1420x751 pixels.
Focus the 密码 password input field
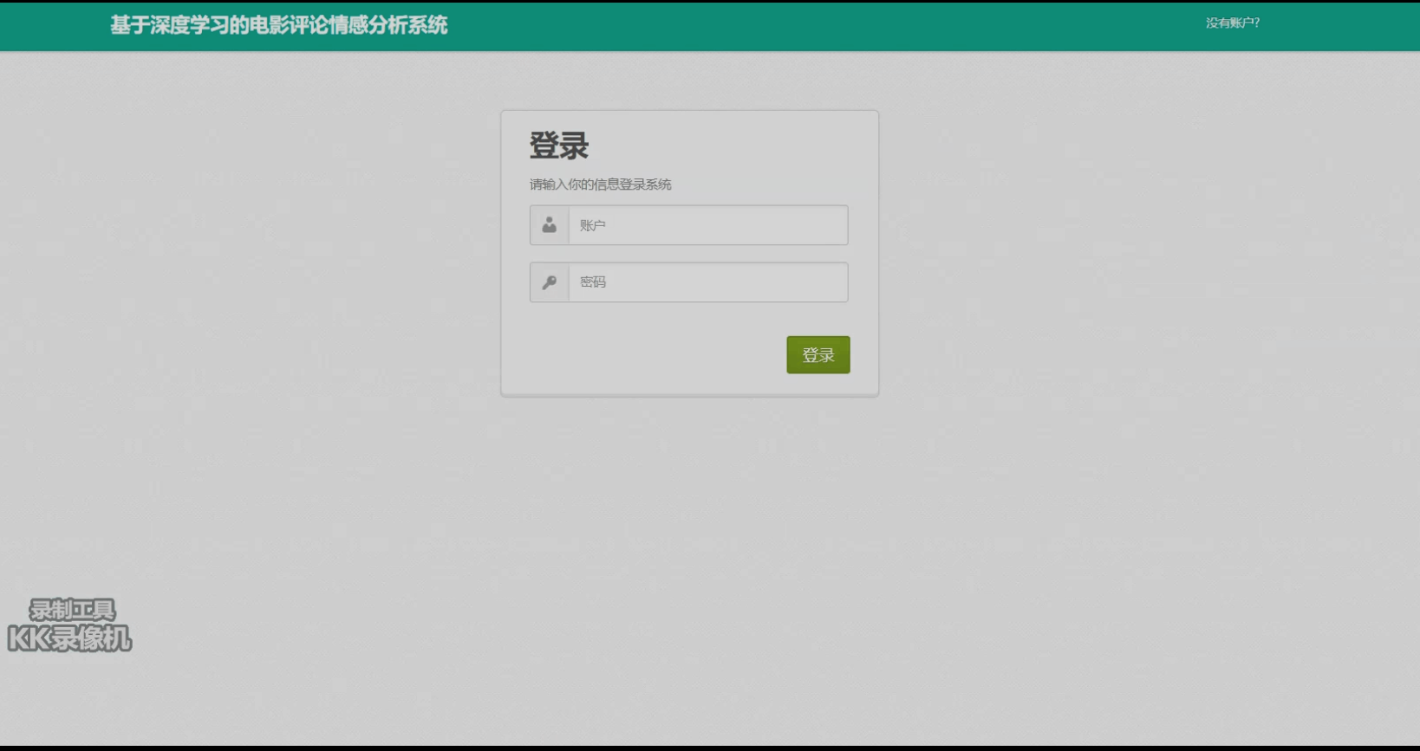(x=707, y=282)
